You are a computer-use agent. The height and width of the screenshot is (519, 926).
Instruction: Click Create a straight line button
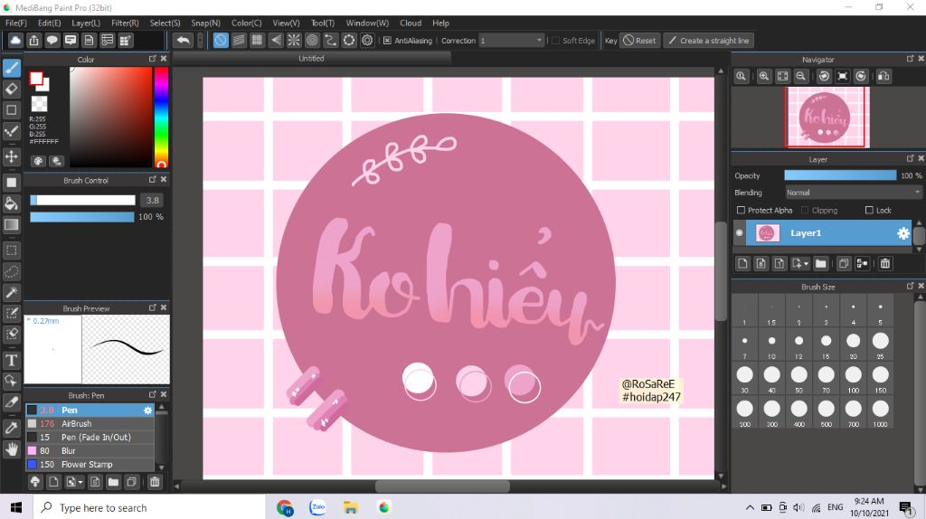tap(709, 41)
